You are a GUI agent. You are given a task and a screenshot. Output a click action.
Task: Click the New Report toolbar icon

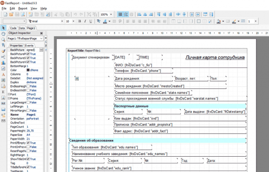[5, 14]
